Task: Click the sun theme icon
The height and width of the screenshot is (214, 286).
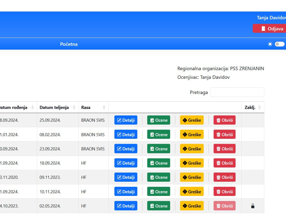Action: (x=270, y=44)
